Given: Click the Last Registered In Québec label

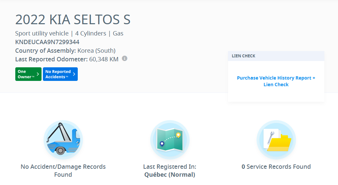Looking at the screenshot, I should (170, 170).
